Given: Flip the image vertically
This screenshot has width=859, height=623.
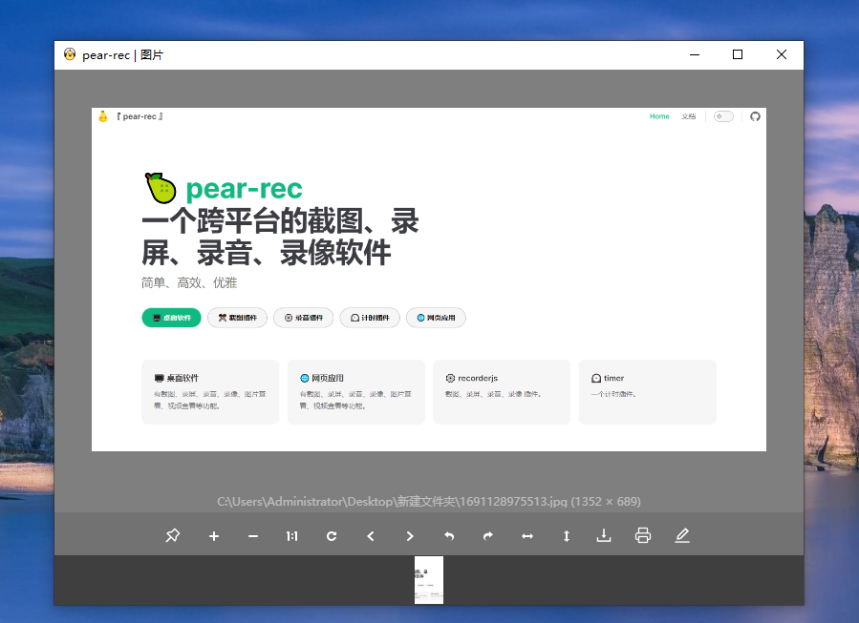Looking at the screenshot, I should pyautogui.click(x=566, y=536).
